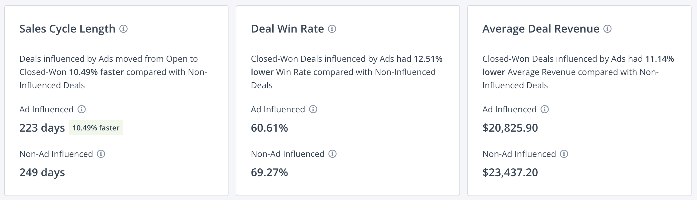697x200 pixels.
Task: Open Non-Ad Influenced info icon in Sales Cycle card
Action: pos(101,154)
